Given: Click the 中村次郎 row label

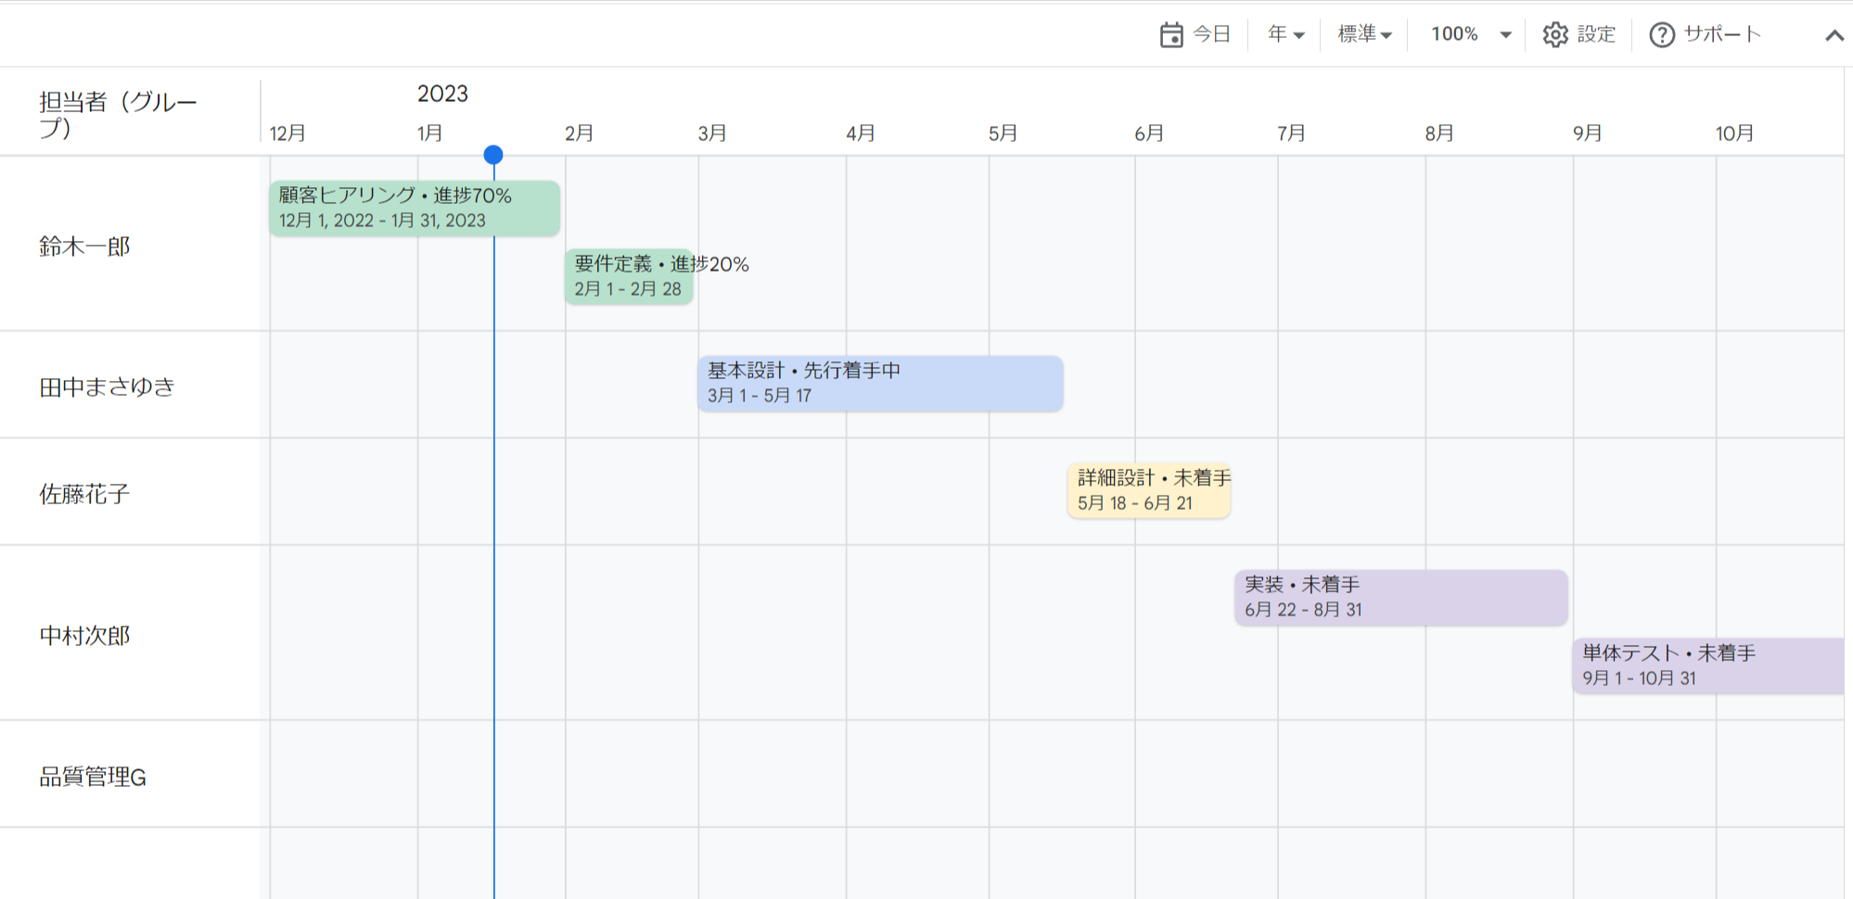Looking at the screenshot, I should [84, 636].
